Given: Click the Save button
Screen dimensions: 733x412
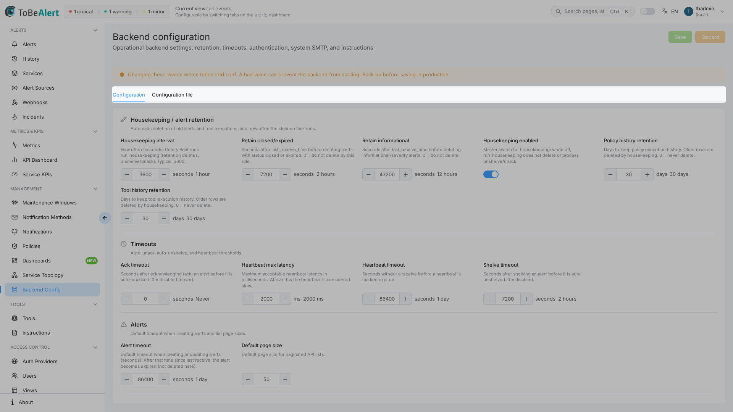Looking at the screenshot, I should [680, 37].
